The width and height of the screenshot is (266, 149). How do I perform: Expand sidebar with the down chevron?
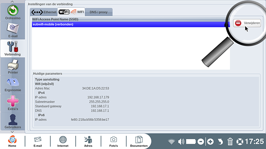(x=12, y=132)
